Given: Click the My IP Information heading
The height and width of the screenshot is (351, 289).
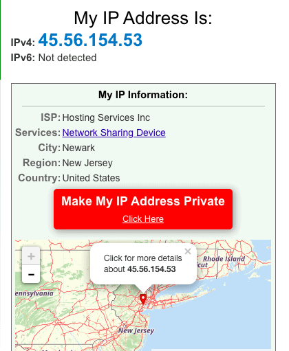Looking at the screenshot, I should 143,95.
